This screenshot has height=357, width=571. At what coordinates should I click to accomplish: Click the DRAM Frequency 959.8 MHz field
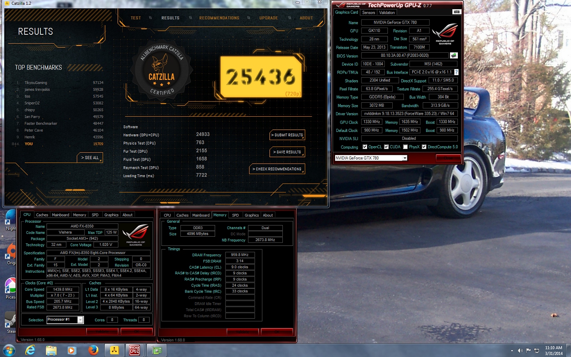click(x=240, y=255)
